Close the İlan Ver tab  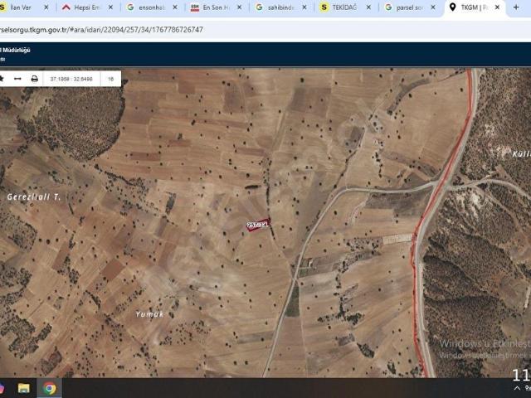(x=46, y=7)
